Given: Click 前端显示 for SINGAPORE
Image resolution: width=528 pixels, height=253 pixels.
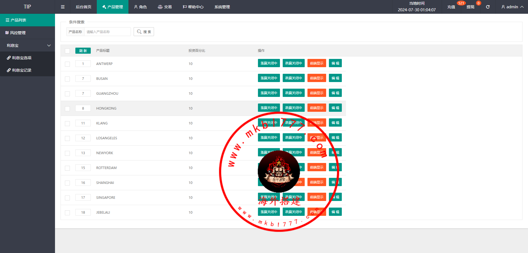Looking at the screenshot, I should pyautogui.click(x=317, y=197).
